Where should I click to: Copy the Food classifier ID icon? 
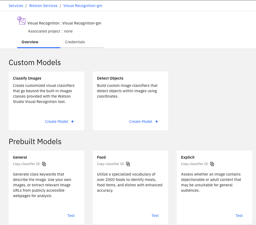(x=128, y=164)
